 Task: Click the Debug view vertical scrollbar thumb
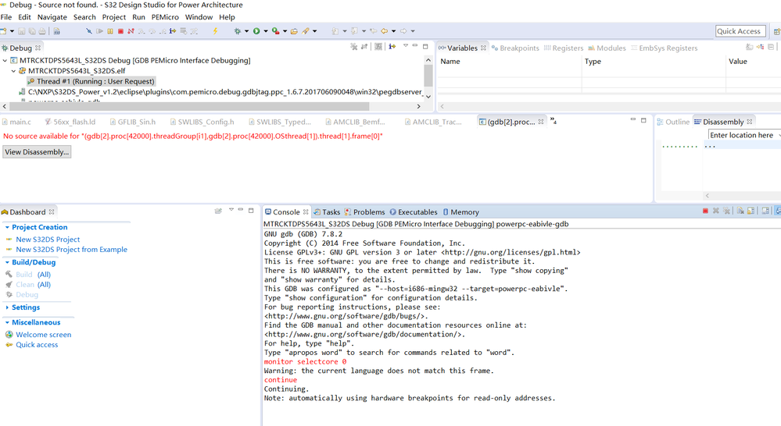(428, 76)
